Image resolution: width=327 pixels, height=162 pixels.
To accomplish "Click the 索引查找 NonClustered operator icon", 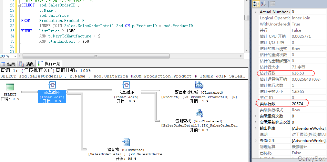I will (199, 113).
